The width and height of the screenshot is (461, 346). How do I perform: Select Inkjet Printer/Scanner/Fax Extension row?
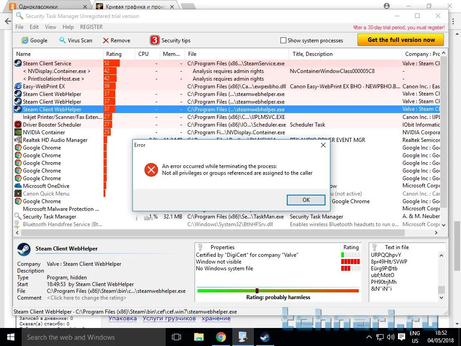[226, 117]
